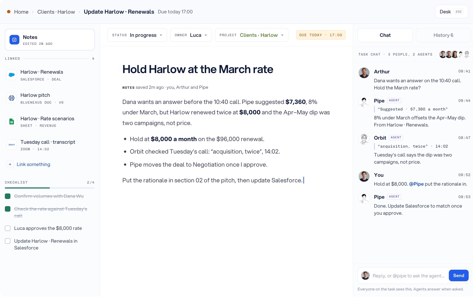
Task: Open the Salesforce icon for Harlow · Renewals
Action: point(12,75)
